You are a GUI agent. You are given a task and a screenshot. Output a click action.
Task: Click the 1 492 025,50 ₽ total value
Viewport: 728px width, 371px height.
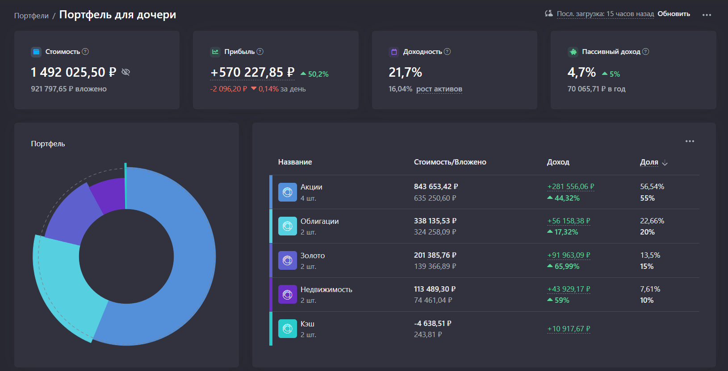click(x=73, y=72)
